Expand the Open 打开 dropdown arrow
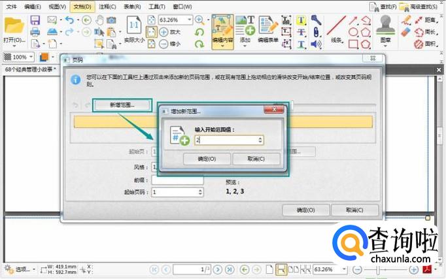The height and width of the screenshot is (279, 446). [x=14, y=46]
